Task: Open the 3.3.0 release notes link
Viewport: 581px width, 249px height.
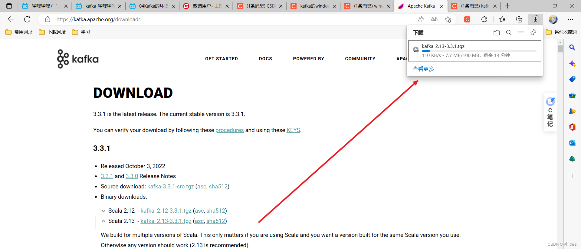Action: click(132, 176)
